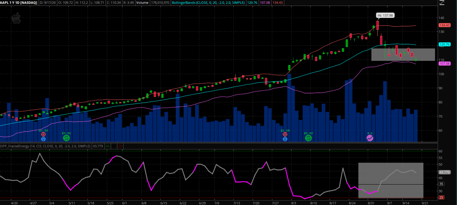Click the volume value 178,010,970
Viewport: 457px width, 205px height.
coord(160,3)
